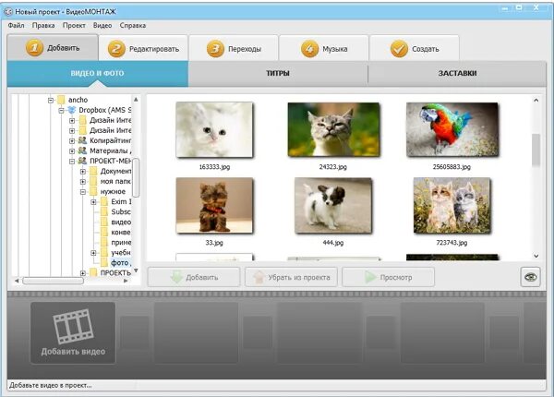Switch to the Редактировать step tab
The width and height of the screenshot is (554, 397).
pos(143,48)
